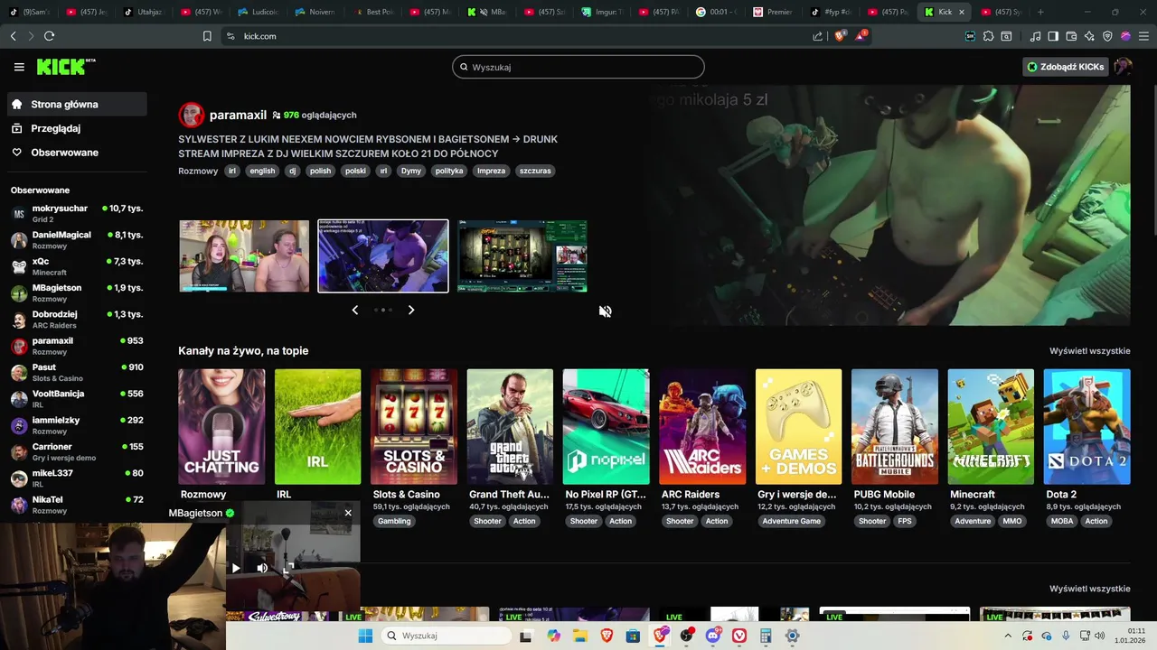Click the FPS tag under PUBG Mobile
The image size is (1157, 650).
click(905, 521)
